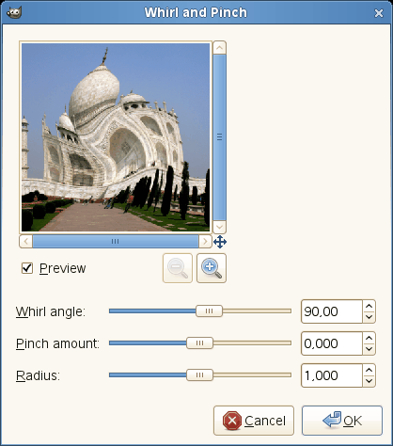The width and height of the screenshot is (393, 446).
Task: Cancel the Whirl and Pinch dialog
Action: 254,421
